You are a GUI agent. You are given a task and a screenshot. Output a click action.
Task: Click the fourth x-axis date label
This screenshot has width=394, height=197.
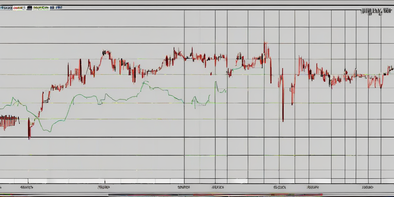217,187
